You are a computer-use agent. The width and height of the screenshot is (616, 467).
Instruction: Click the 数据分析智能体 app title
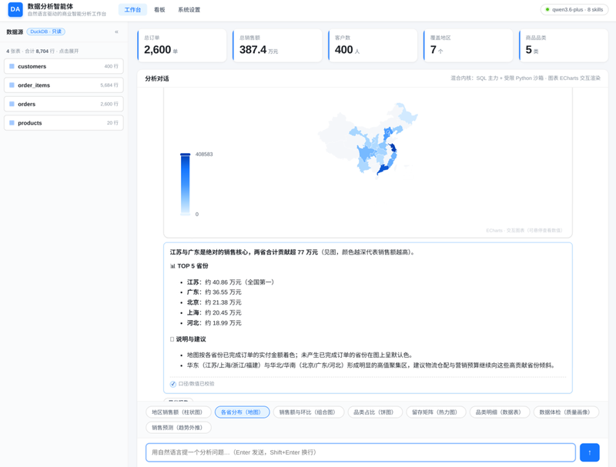[50, 6]
